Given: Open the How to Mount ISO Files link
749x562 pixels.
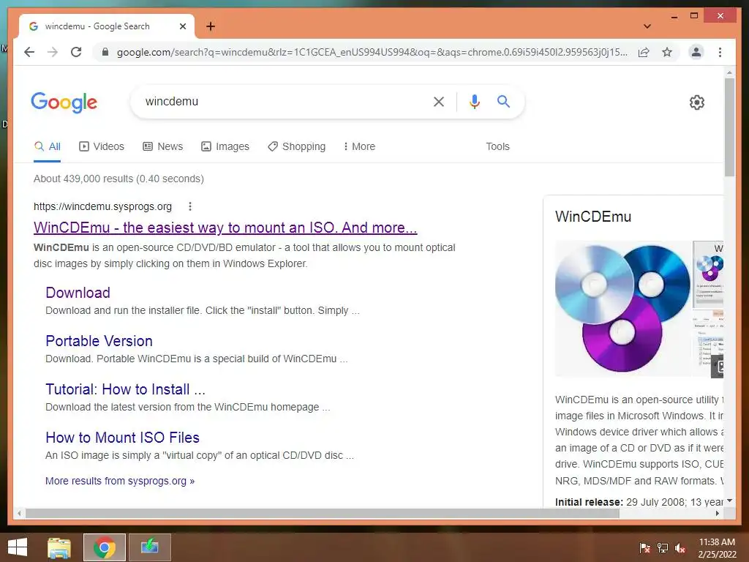Looking at the screenshot, I should 123,438.
